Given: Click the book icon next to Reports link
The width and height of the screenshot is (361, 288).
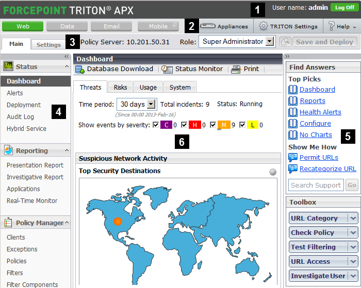Looking at the screenshot, I should click(293, 101).
